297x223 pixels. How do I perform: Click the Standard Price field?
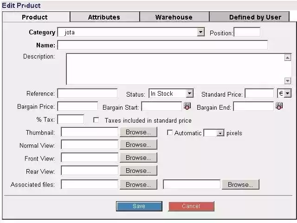(259, 93)
